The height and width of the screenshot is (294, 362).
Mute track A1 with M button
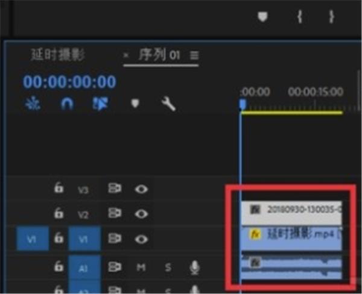point(141,267)
